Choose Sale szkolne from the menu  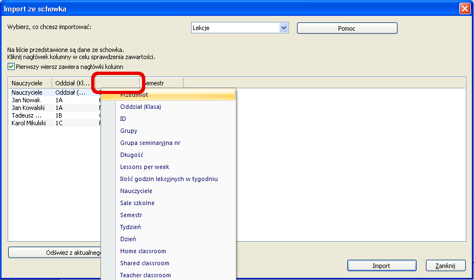137,203
